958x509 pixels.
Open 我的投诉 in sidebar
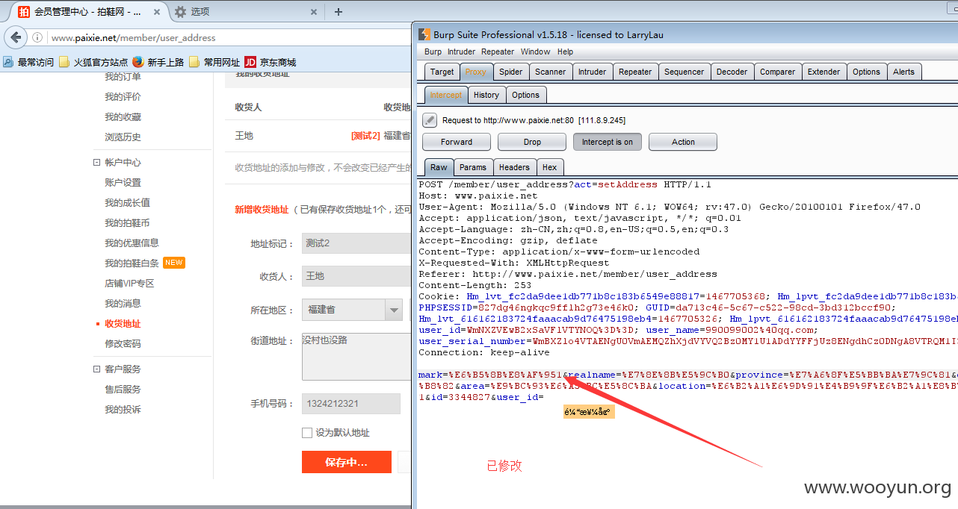pyautogui.click(x=123, y=409)
